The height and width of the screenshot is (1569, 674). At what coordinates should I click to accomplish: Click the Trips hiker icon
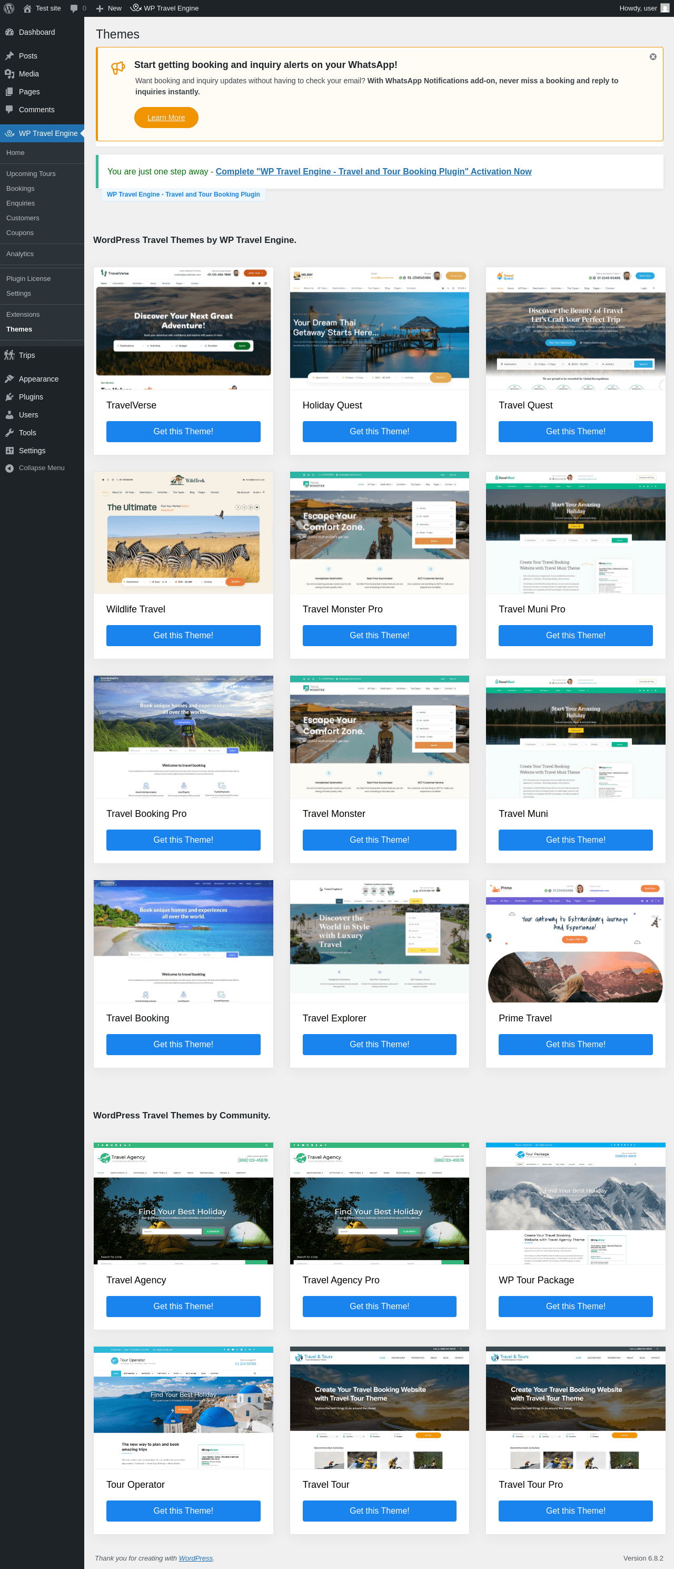coord(9,355)
